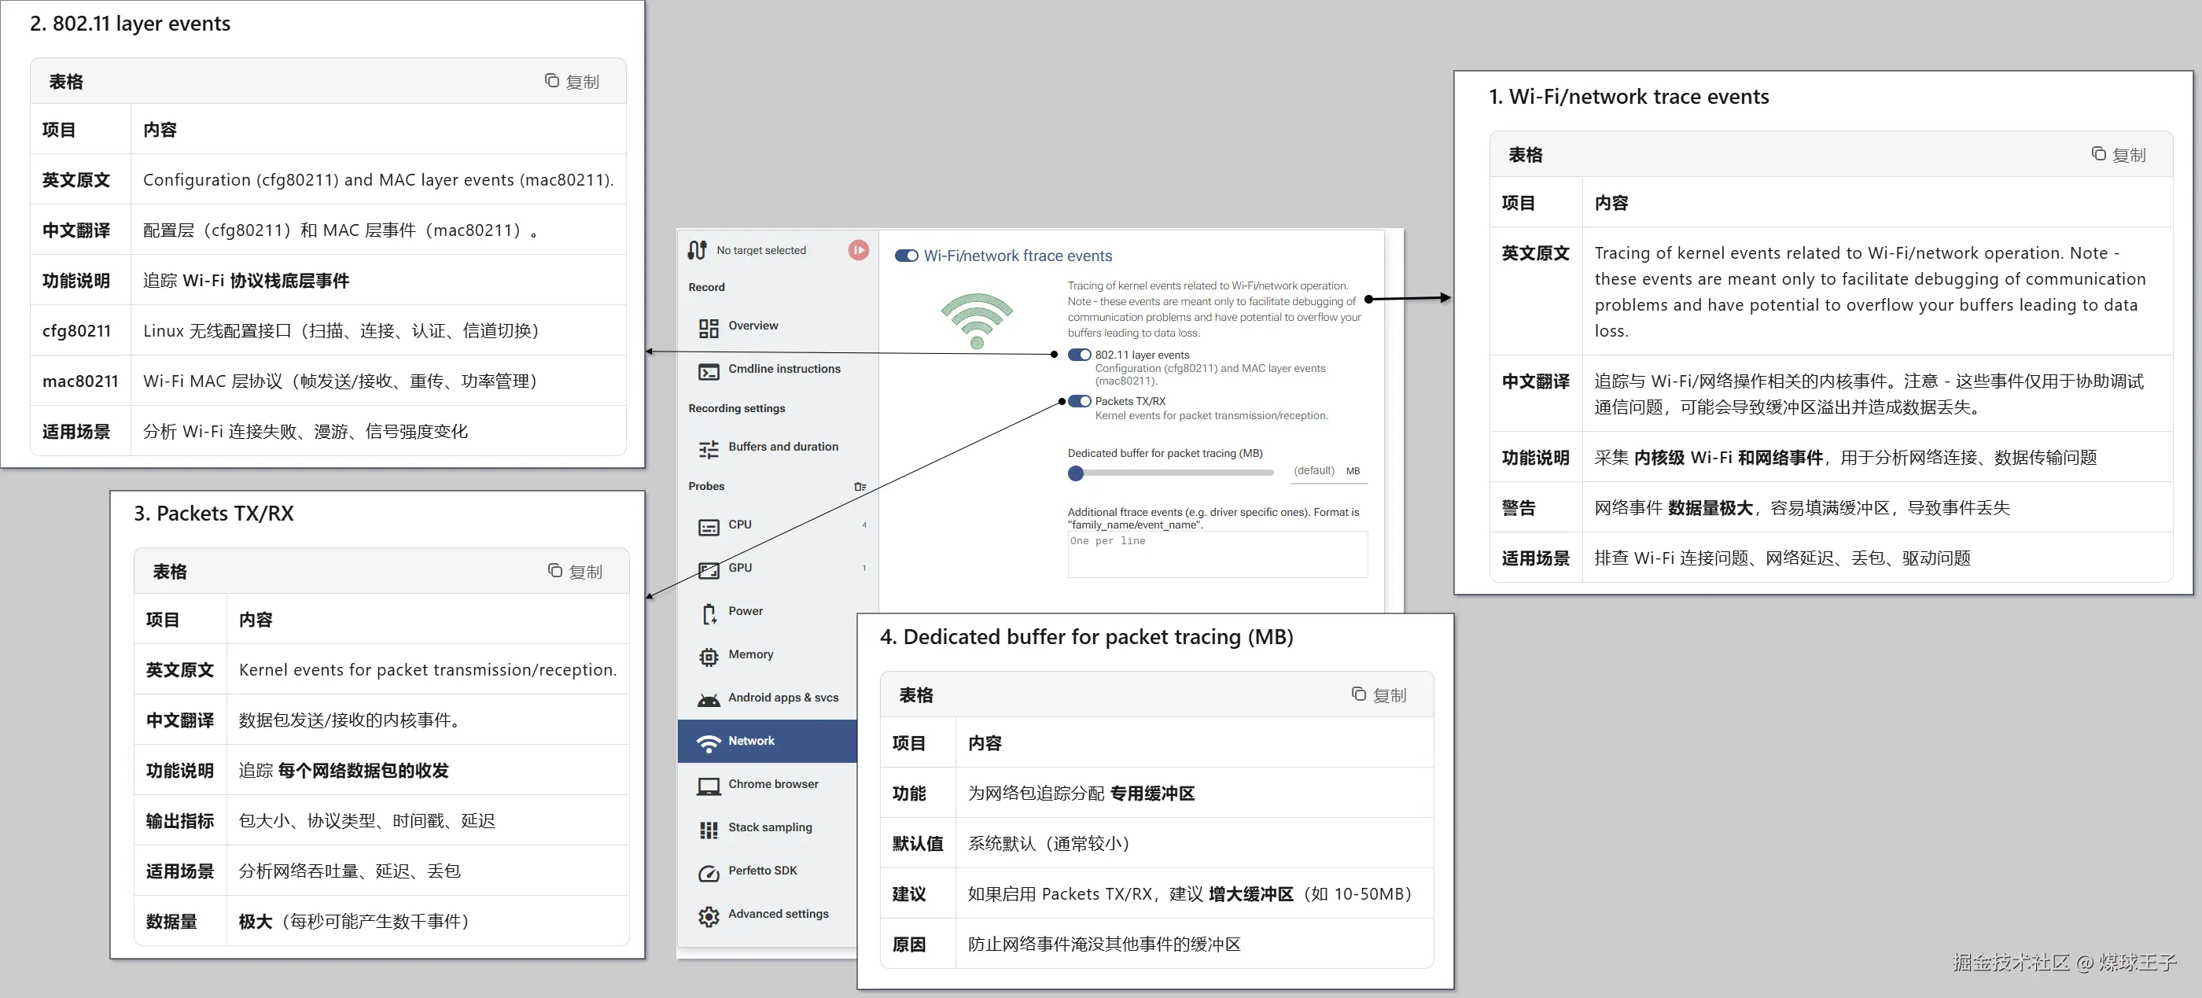Enable the 802.11 layer events toggle
Image resolution: width=2202 pixels, height=998 pixels.
(1079, 354)
